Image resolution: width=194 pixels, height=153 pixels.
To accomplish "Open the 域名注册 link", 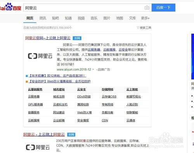I will [x=59, y=97].
